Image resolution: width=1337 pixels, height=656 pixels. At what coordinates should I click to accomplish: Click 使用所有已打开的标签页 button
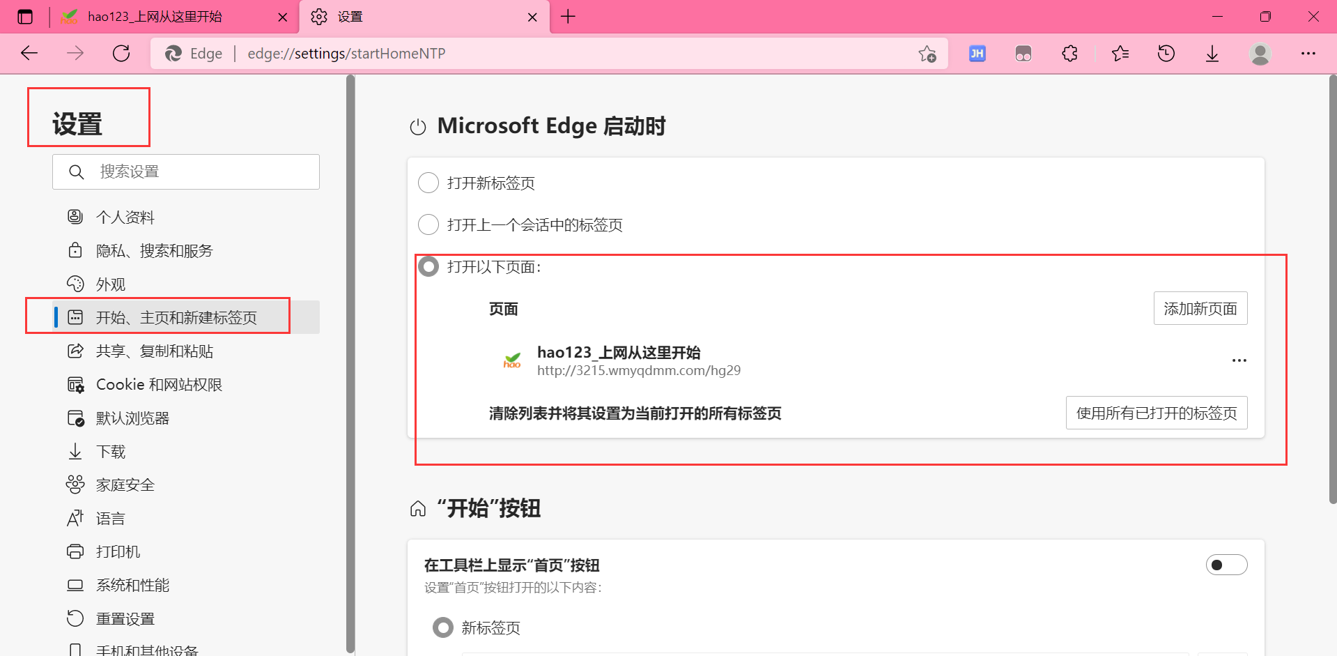[1156, 413]
